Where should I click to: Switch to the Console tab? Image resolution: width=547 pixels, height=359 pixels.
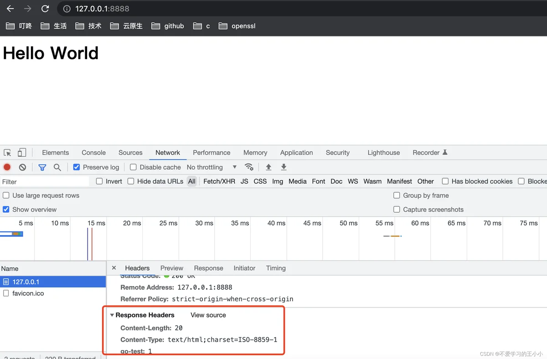[x=93, y=153]
